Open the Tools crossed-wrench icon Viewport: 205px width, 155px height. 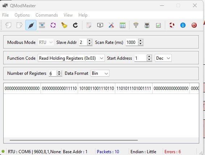111,25
